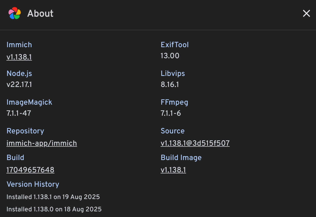Click the Node.js version v22.17.1 value
The image size is (316, 217).
coord(19,84)
